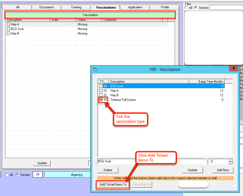Screen dimensions: 243x196
Task: Switch to the Documents tab
Action: [47, 7]
